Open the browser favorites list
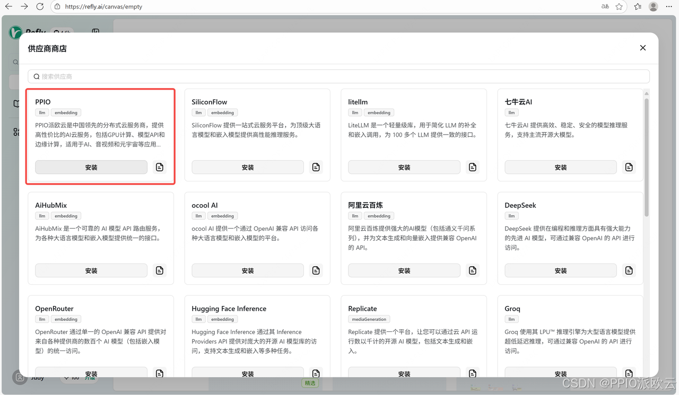Screen dimensions: 679x395 (x=638, y=6)
